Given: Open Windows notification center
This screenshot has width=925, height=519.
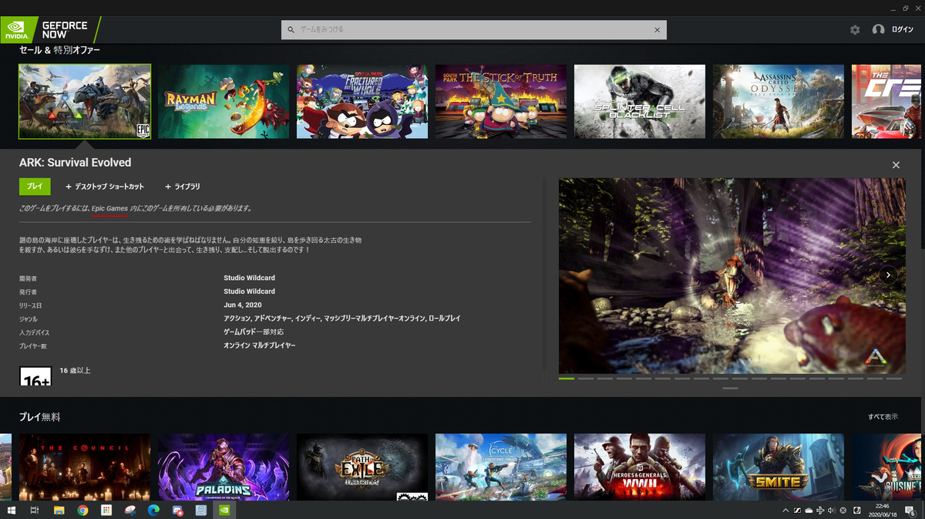Looking at the screenshot, I should [x=912, y=511].
